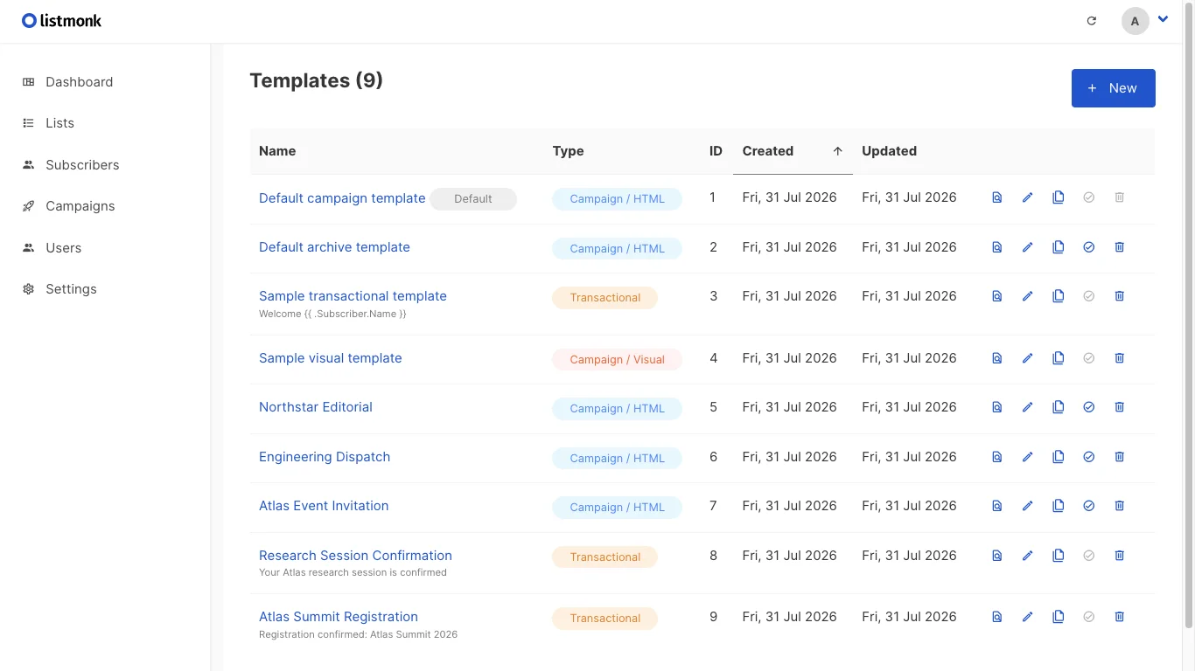Screen dimensions: 1195x671
Task: Delete Default archive template
Action: click(x=1120, y=247)
